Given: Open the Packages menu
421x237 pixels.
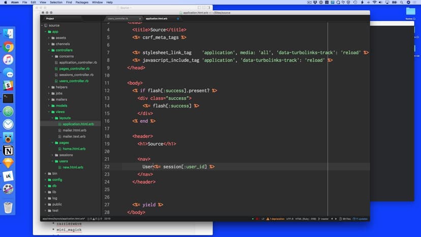Looking at the screenshot, I should [82, 2].
